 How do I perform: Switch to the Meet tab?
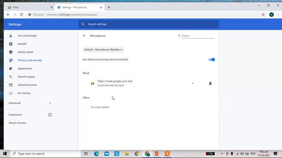[x=30, y=7]
